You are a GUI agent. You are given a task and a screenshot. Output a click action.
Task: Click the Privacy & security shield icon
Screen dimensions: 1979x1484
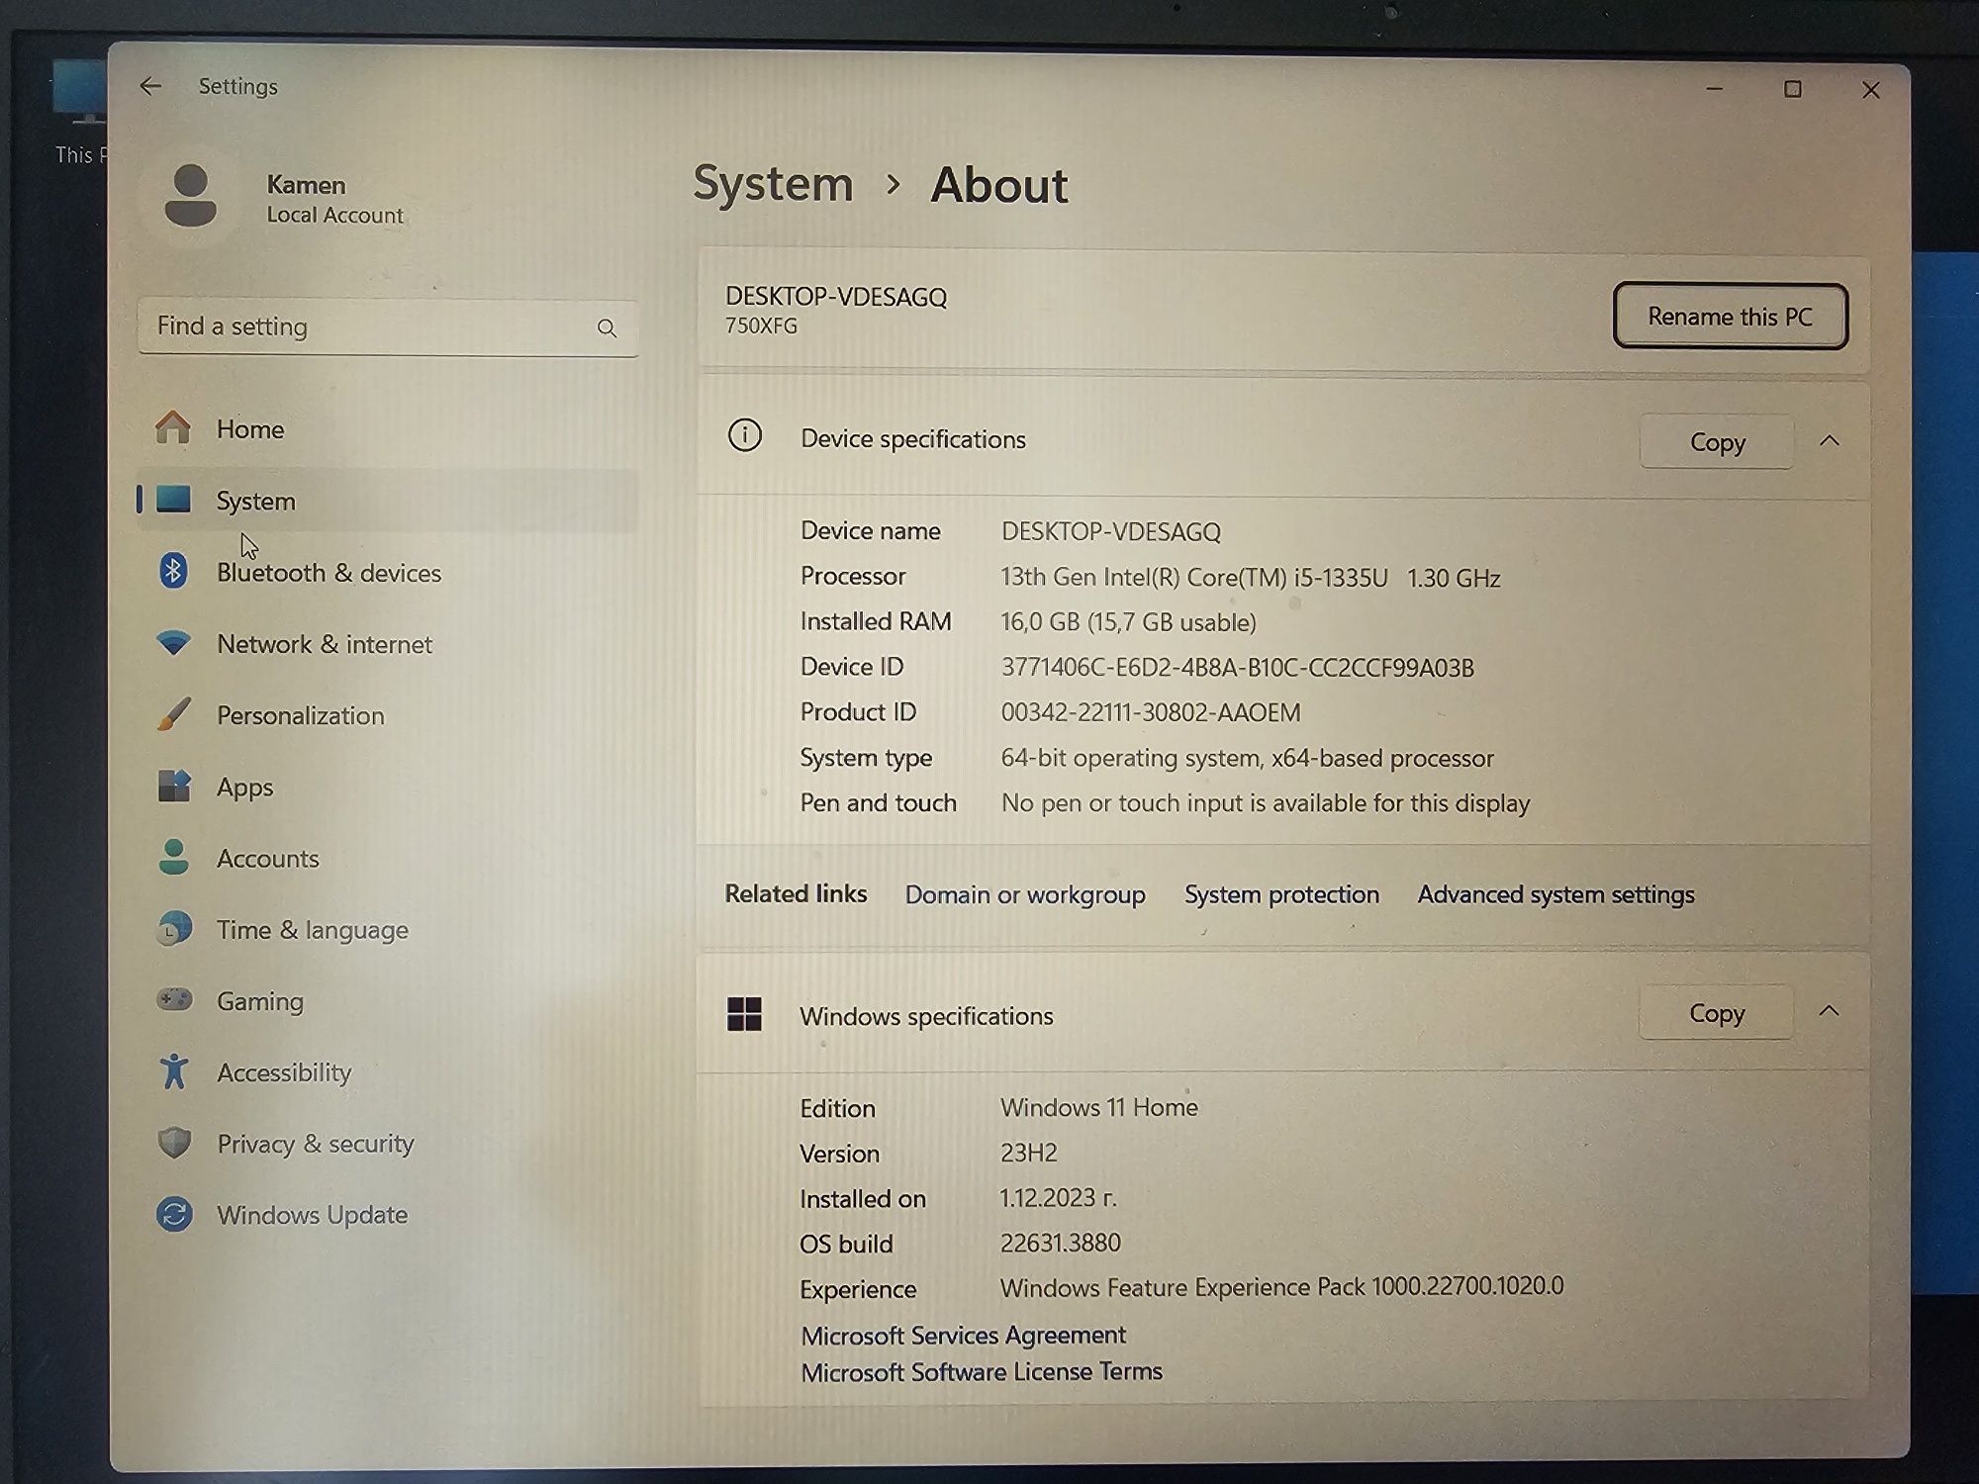point(174,1143)
